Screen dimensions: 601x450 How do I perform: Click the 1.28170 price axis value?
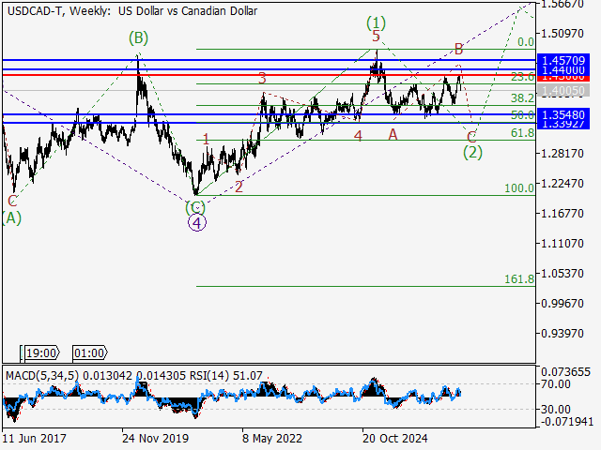562,154
